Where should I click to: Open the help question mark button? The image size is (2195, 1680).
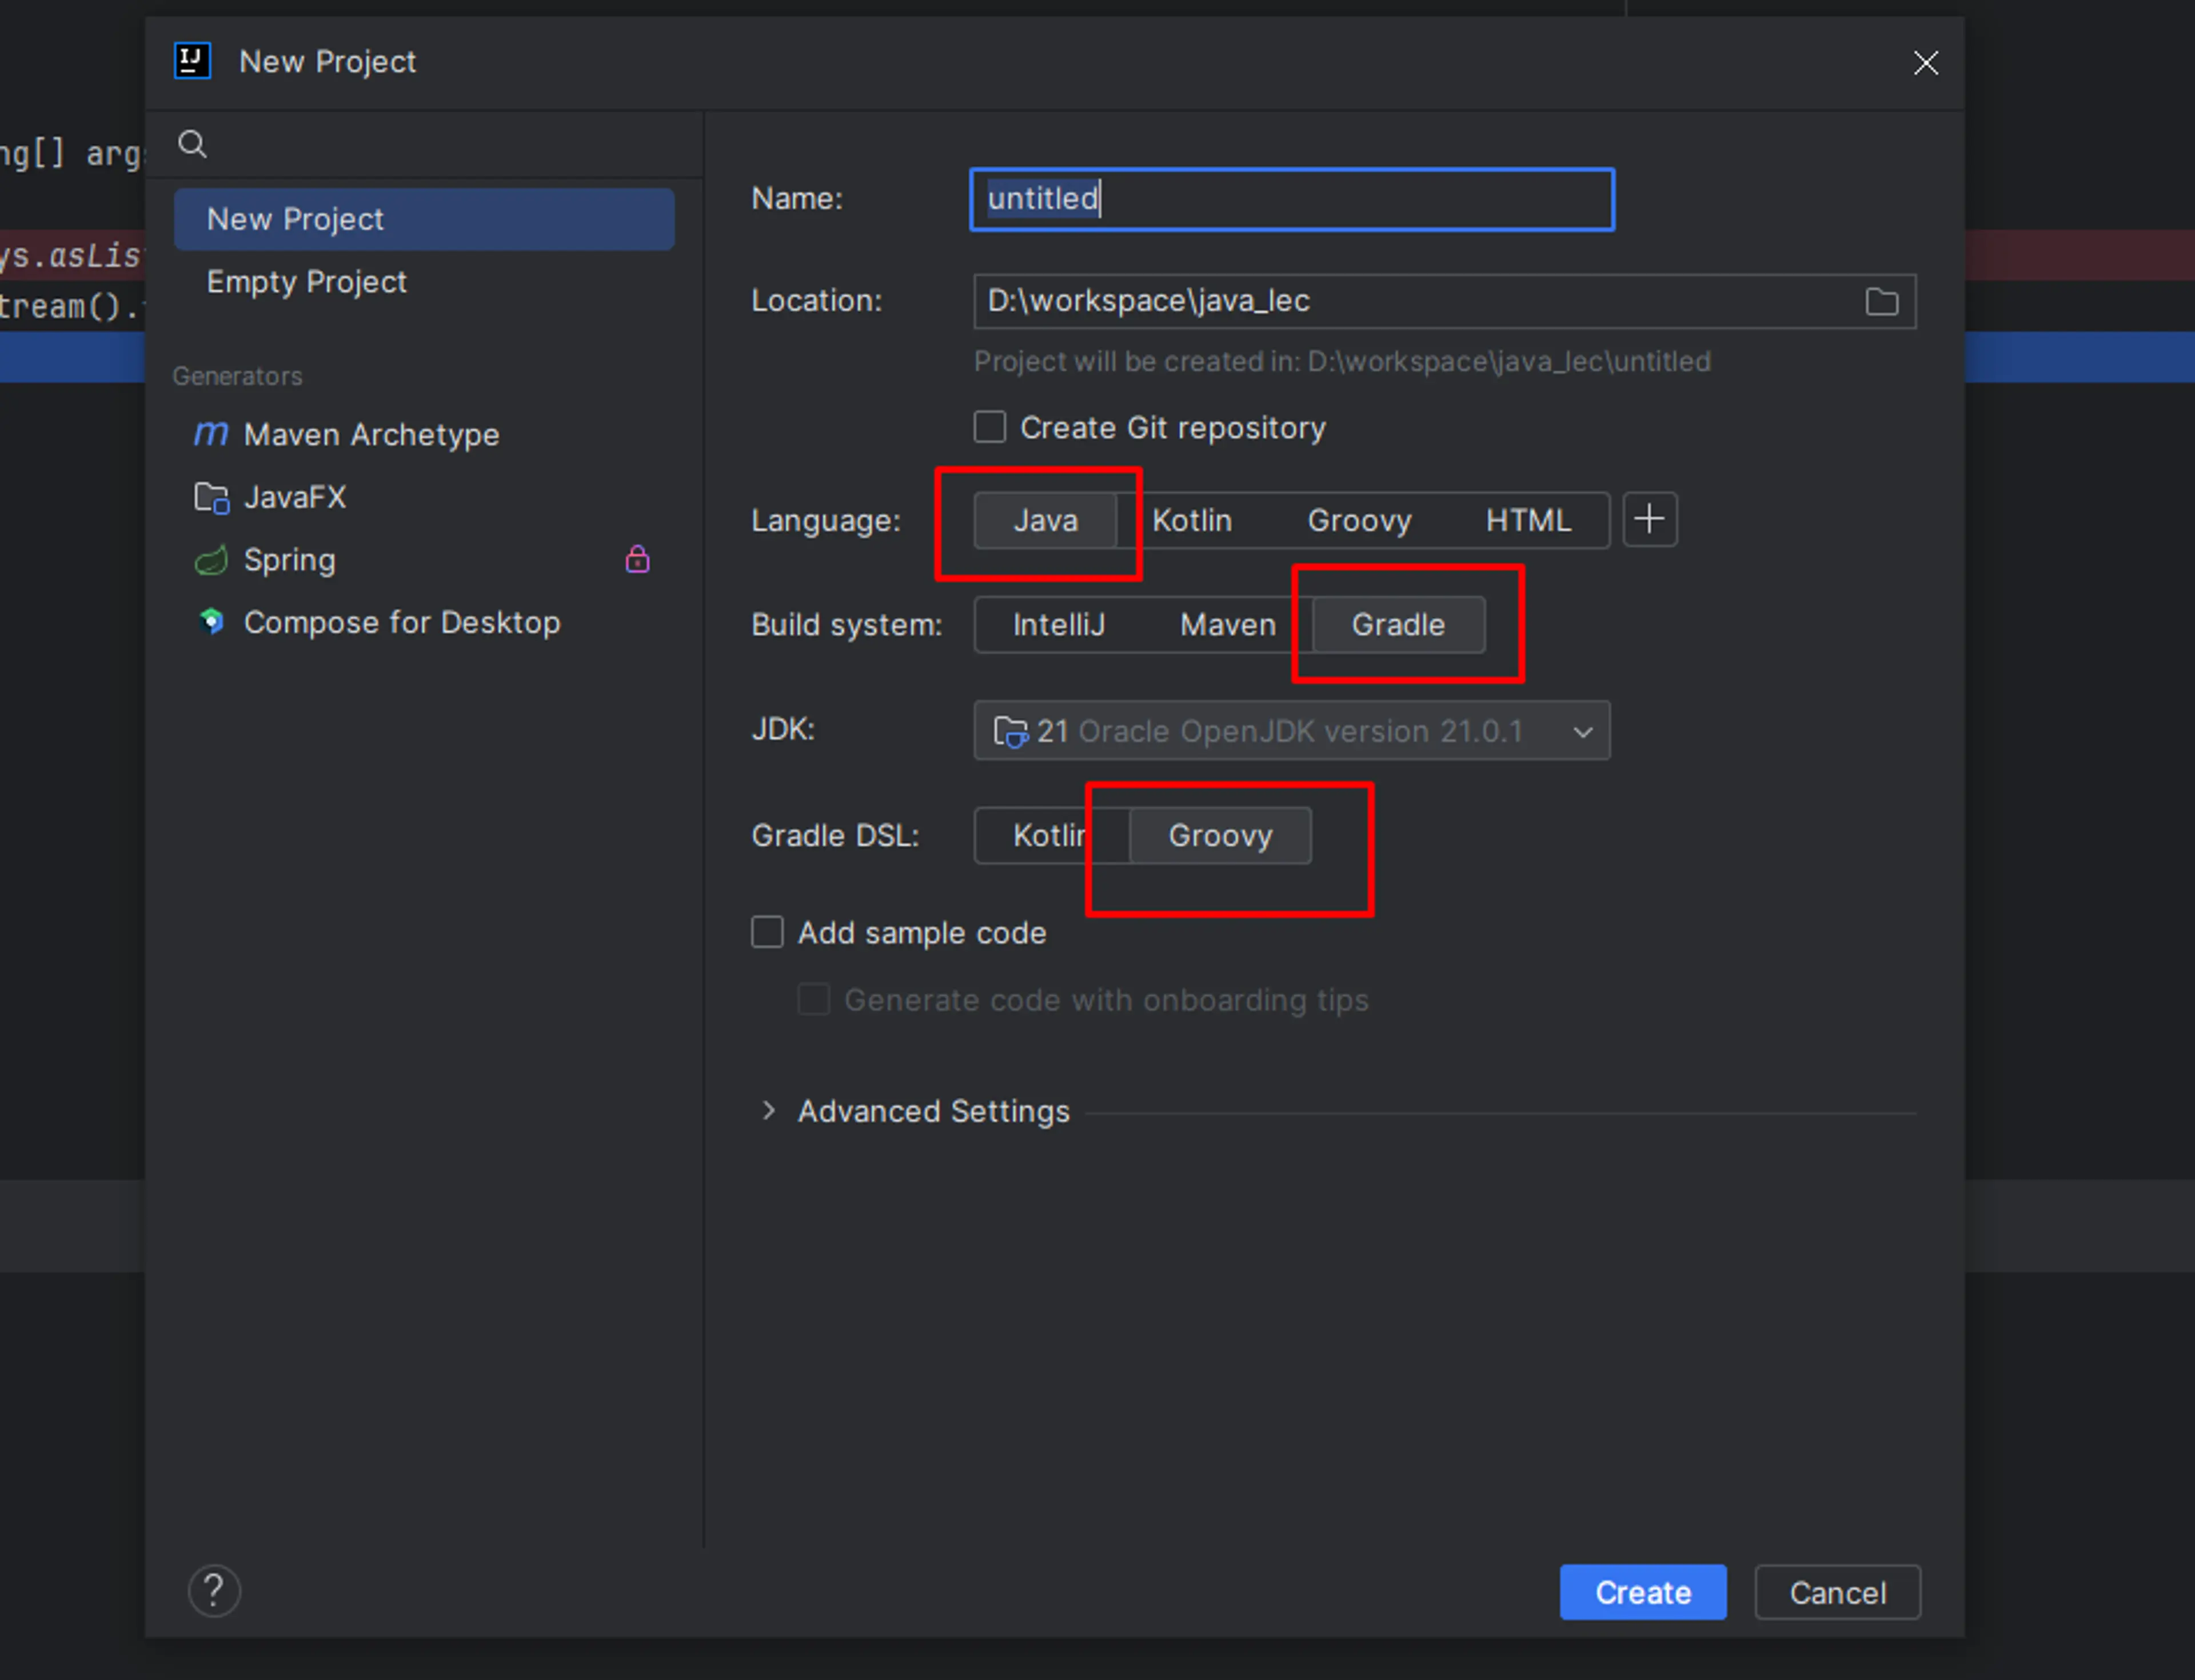pos(214,1590)
